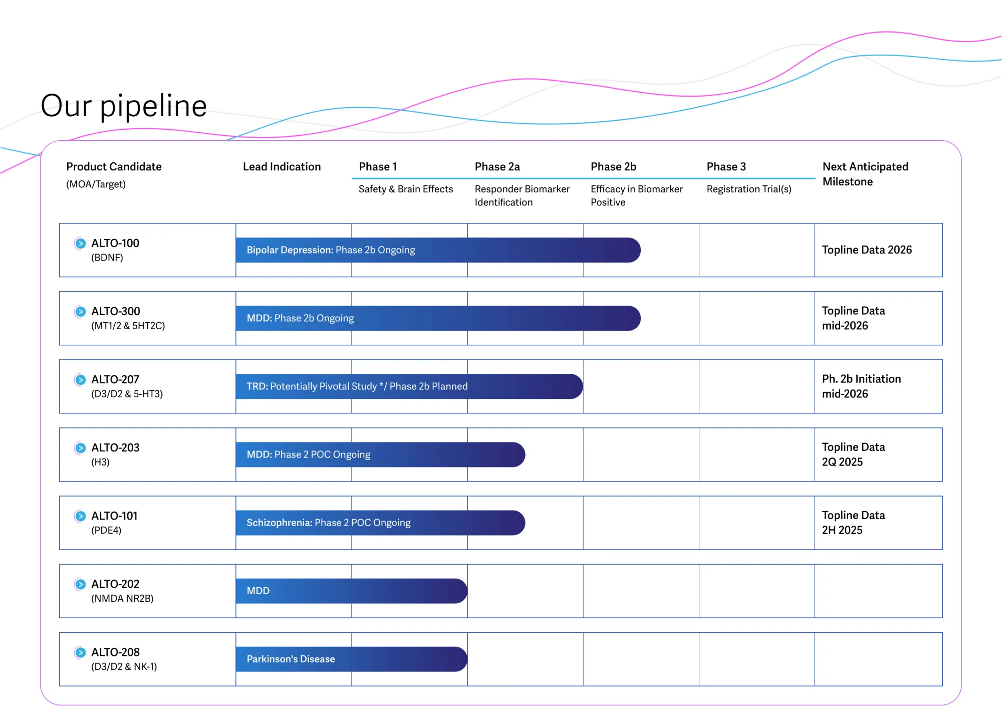1002x718 pixels.
Task: Click the TRD Potentially Pivotal Study bar
Action: pos(408,386)
